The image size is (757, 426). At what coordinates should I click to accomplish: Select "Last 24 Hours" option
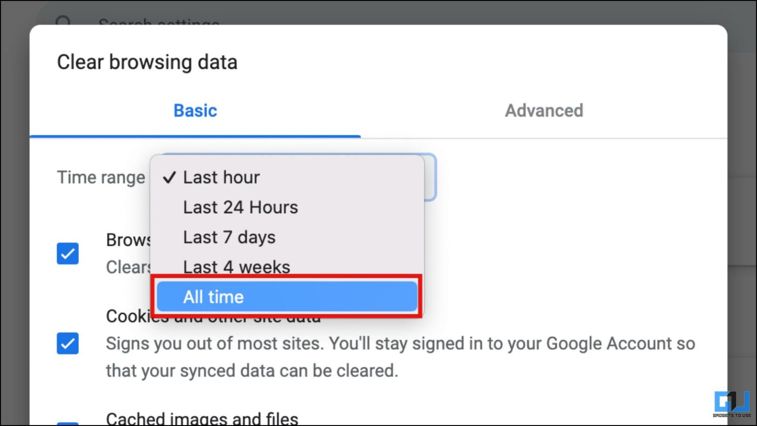tap(241, 207)
